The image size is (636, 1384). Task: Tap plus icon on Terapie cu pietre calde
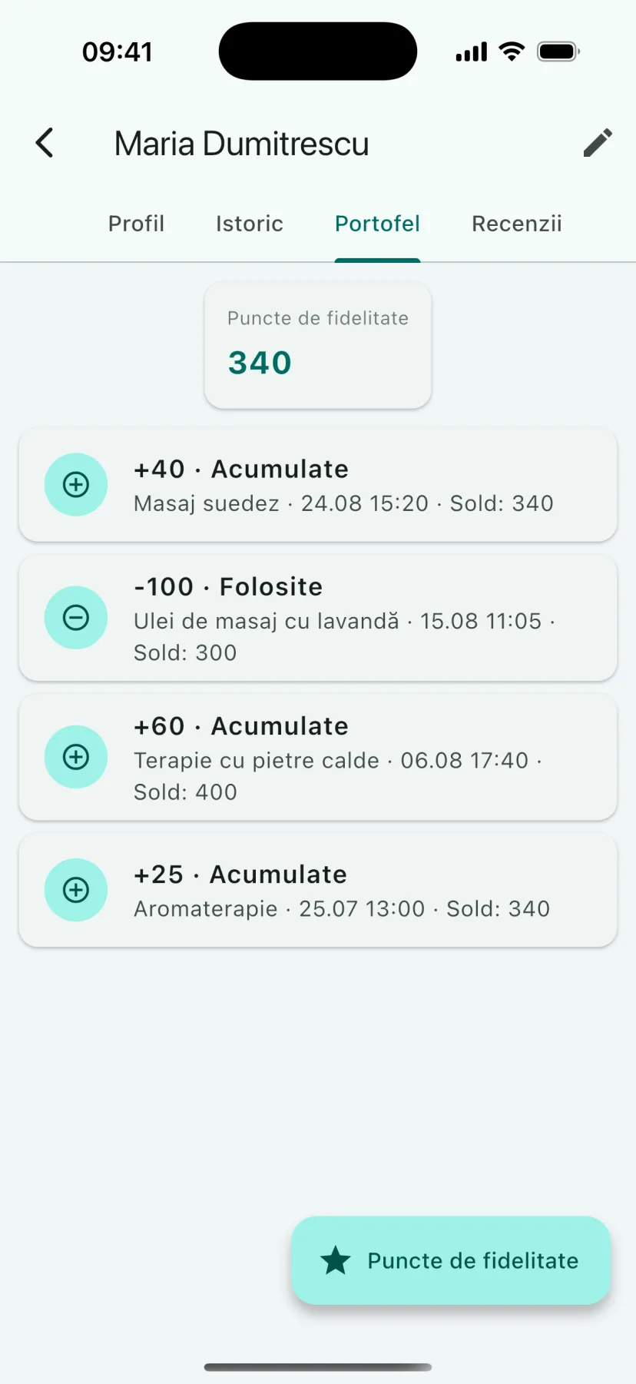76,757
